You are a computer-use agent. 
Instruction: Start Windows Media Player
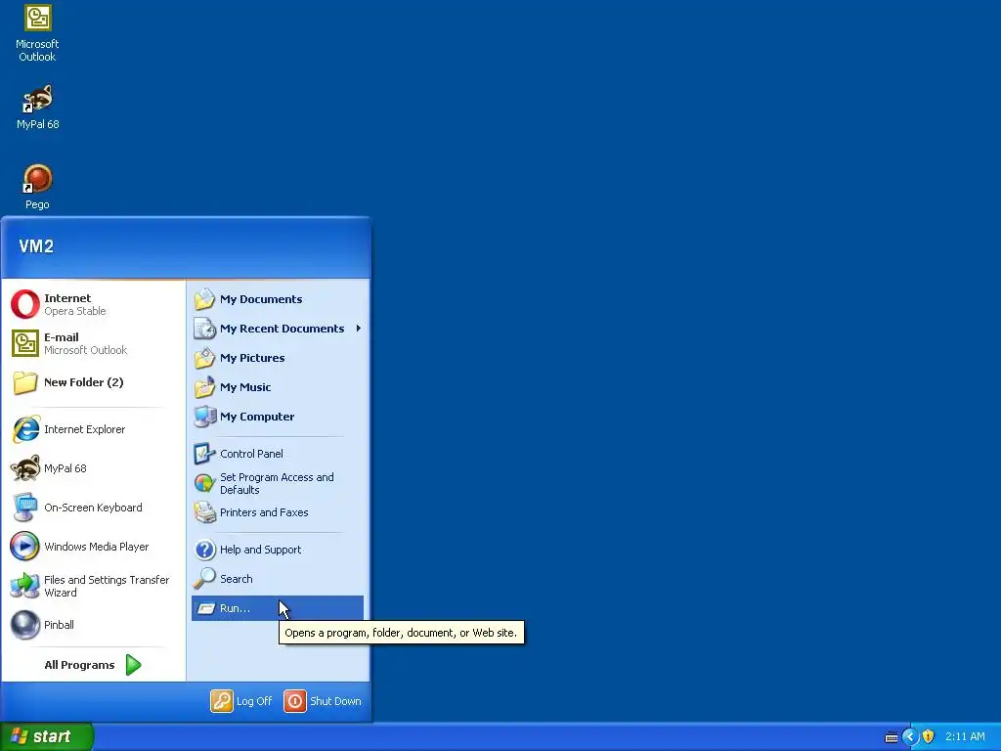(93, 547)
